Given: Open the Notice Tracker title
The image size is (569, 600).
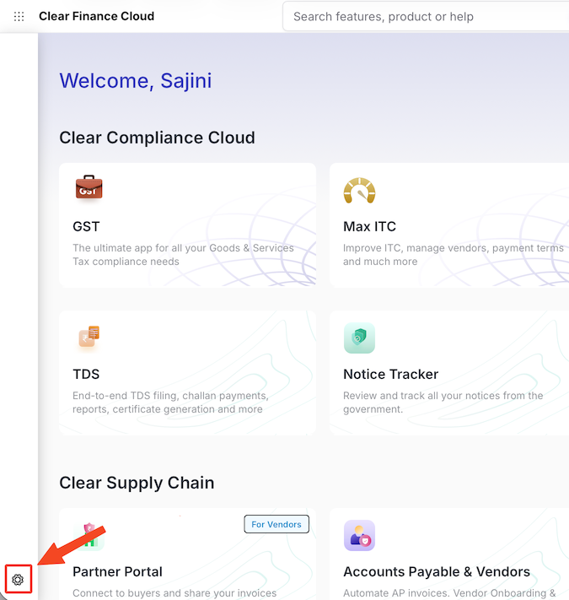Looking at the screenshot, I should (x=390, y=374).
